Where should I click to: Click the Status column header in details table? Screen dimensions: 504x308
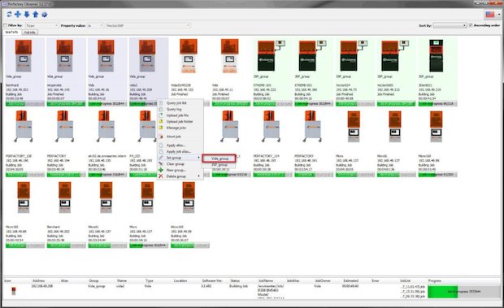[235, 280]
